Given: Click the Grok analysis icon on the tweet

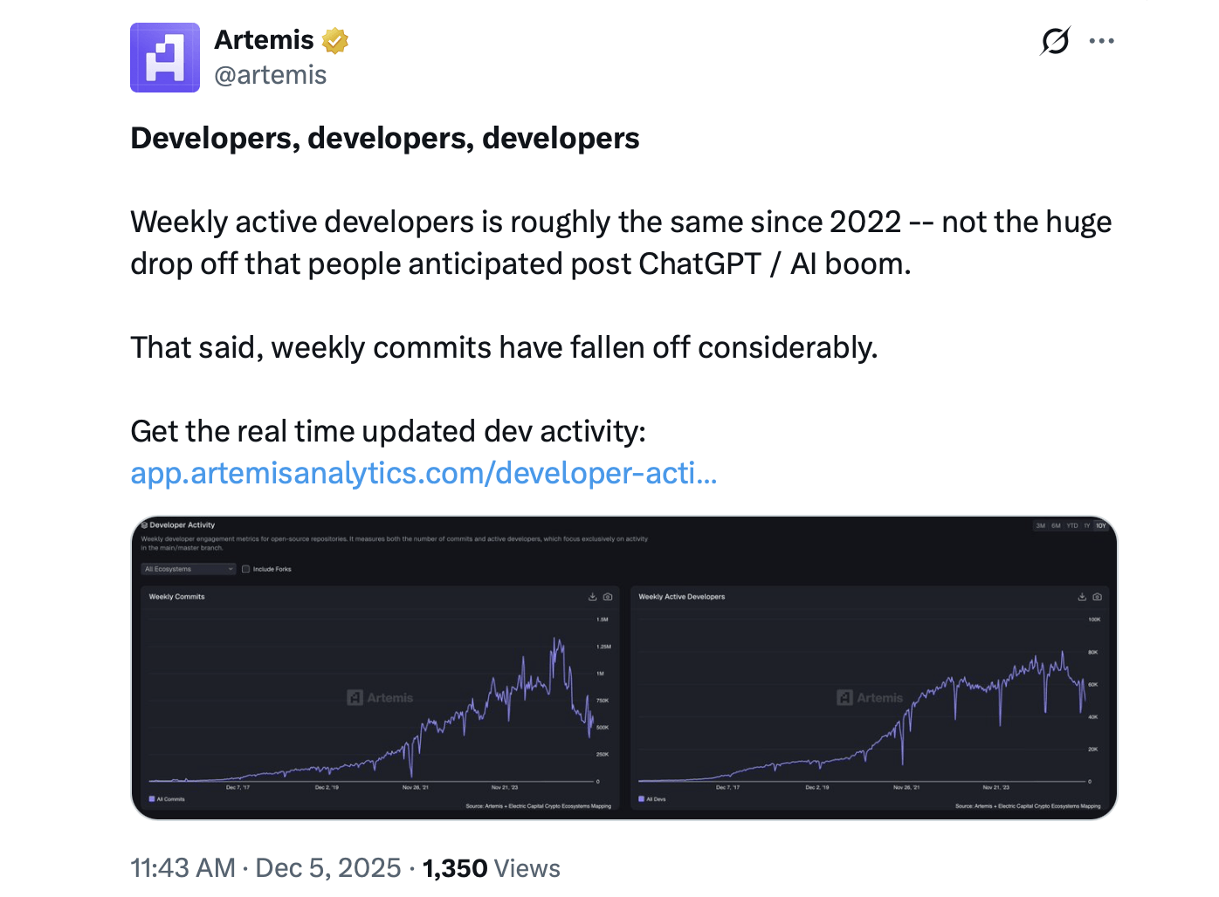Looking at the screenshot, I should (x=1055, y=40).
